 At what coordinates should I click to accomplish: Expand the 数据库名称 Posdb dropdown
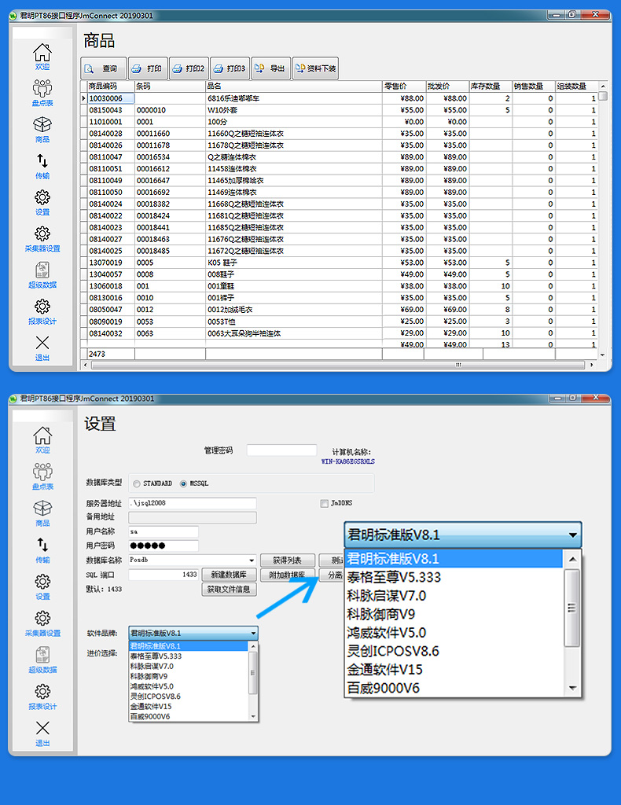point(252,561)
